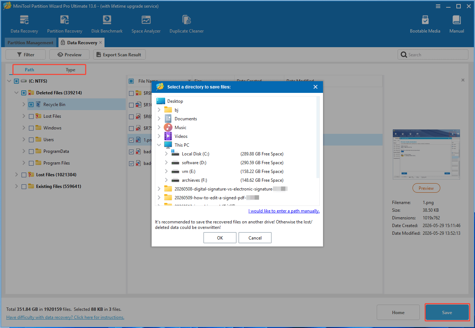Switch to the Path view tab
This screenshot has height=328, width=475.
(30, 70)
